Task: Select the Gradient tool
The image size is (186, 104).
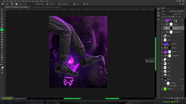Action: 2,40
